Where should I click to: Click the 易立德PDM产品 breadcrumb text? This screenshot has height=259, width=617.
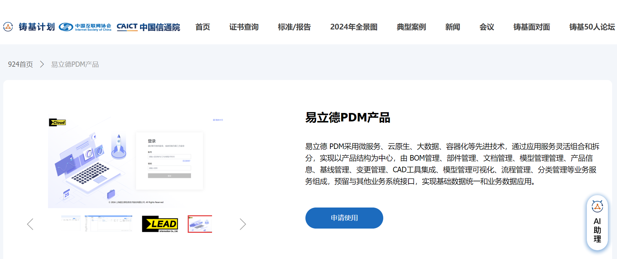click(75, 64)
